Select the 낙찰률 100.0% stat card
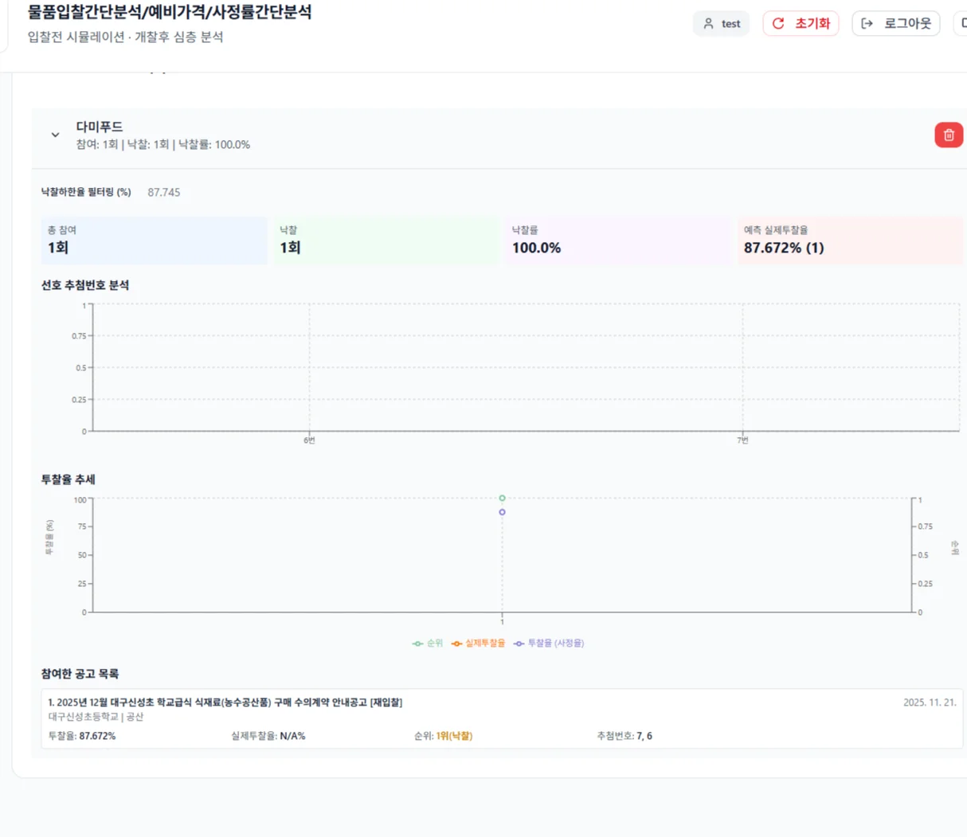This screenshot has height=837, width=967. pyautogui.click(x=617, y=240)
